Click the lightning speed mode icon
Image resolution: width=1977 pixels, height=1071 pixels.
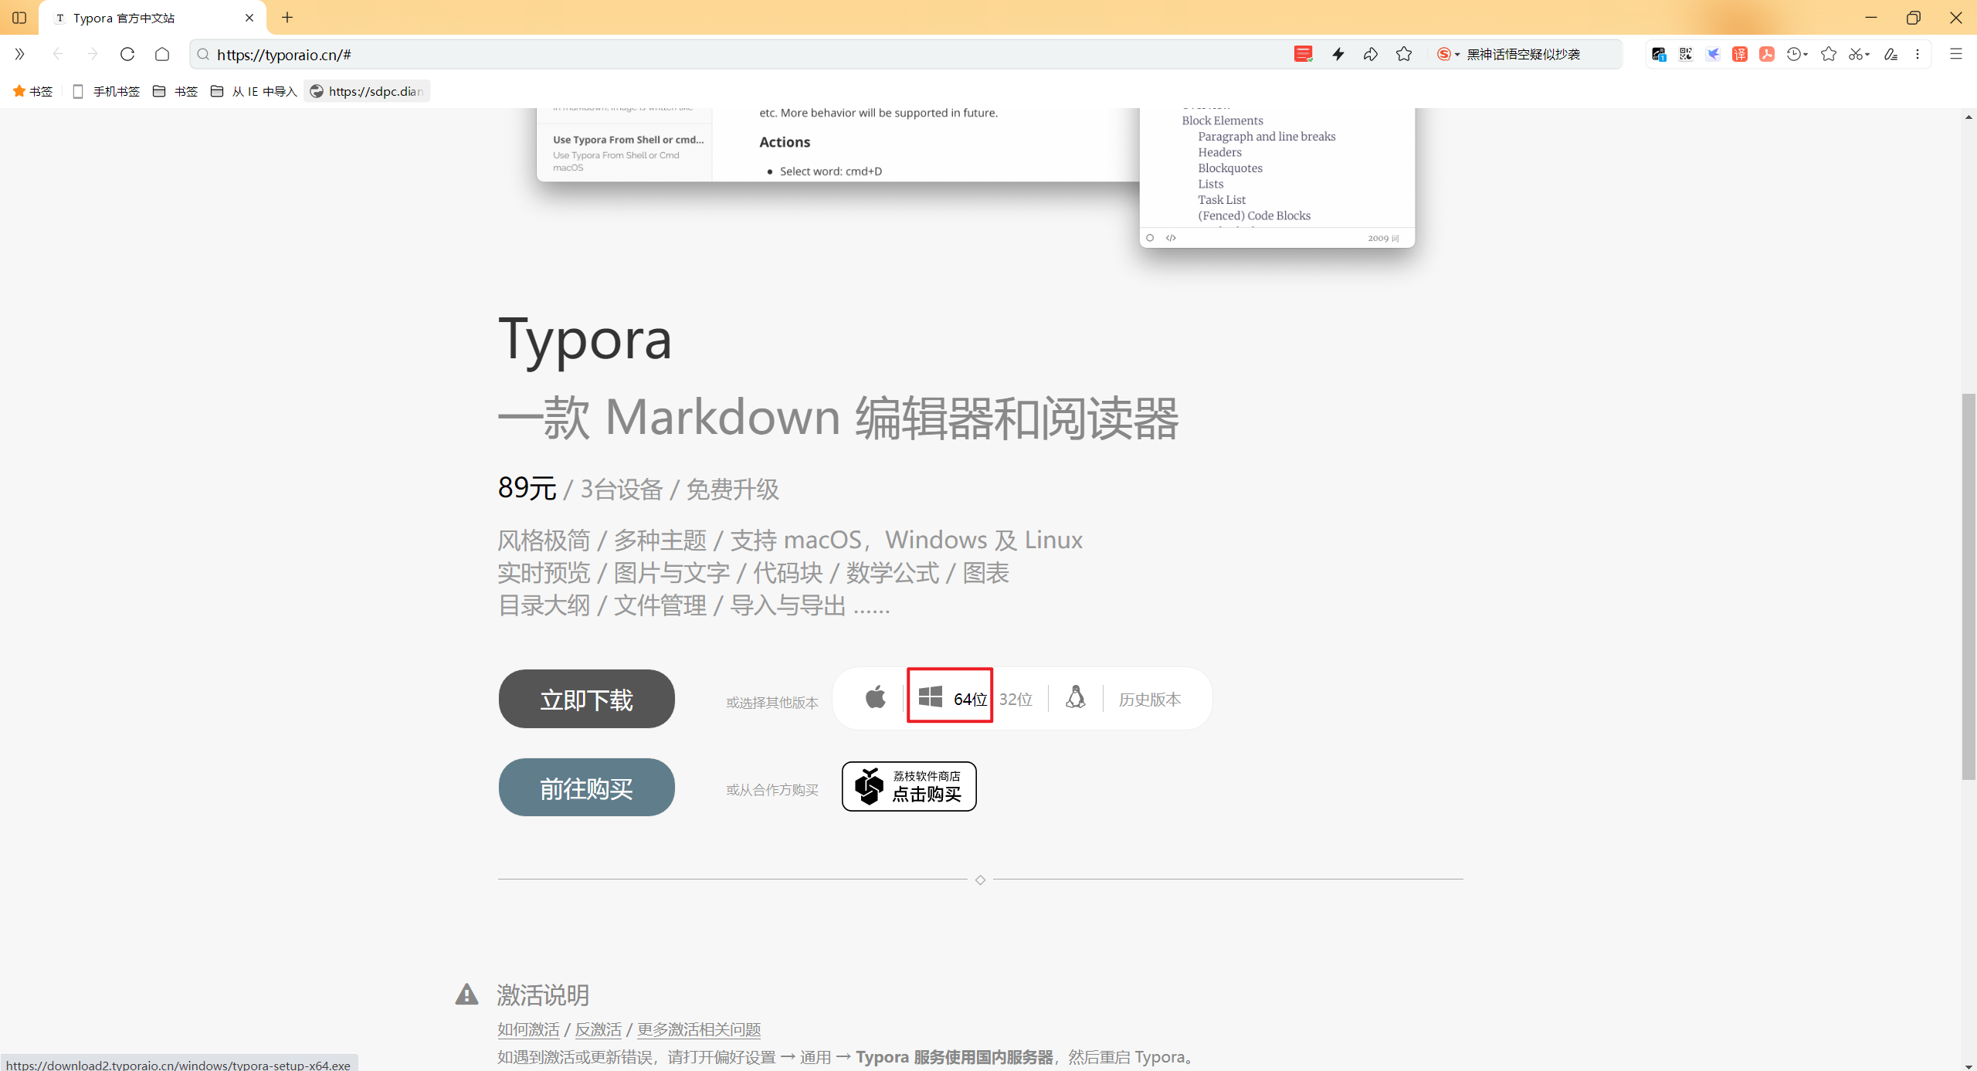click(1338, 54)
